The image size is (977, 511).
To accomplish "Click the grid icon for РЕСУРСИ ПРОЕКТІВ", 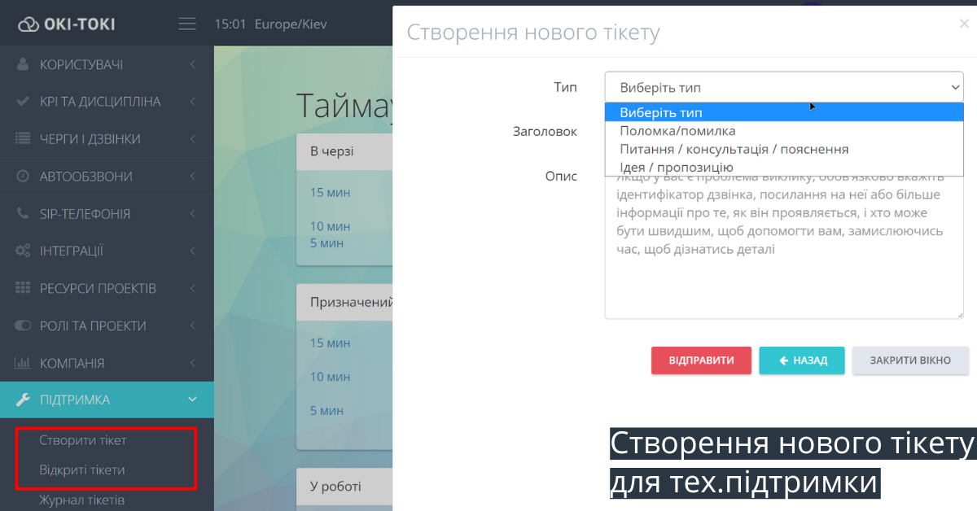I will click(x=20, y=288).
